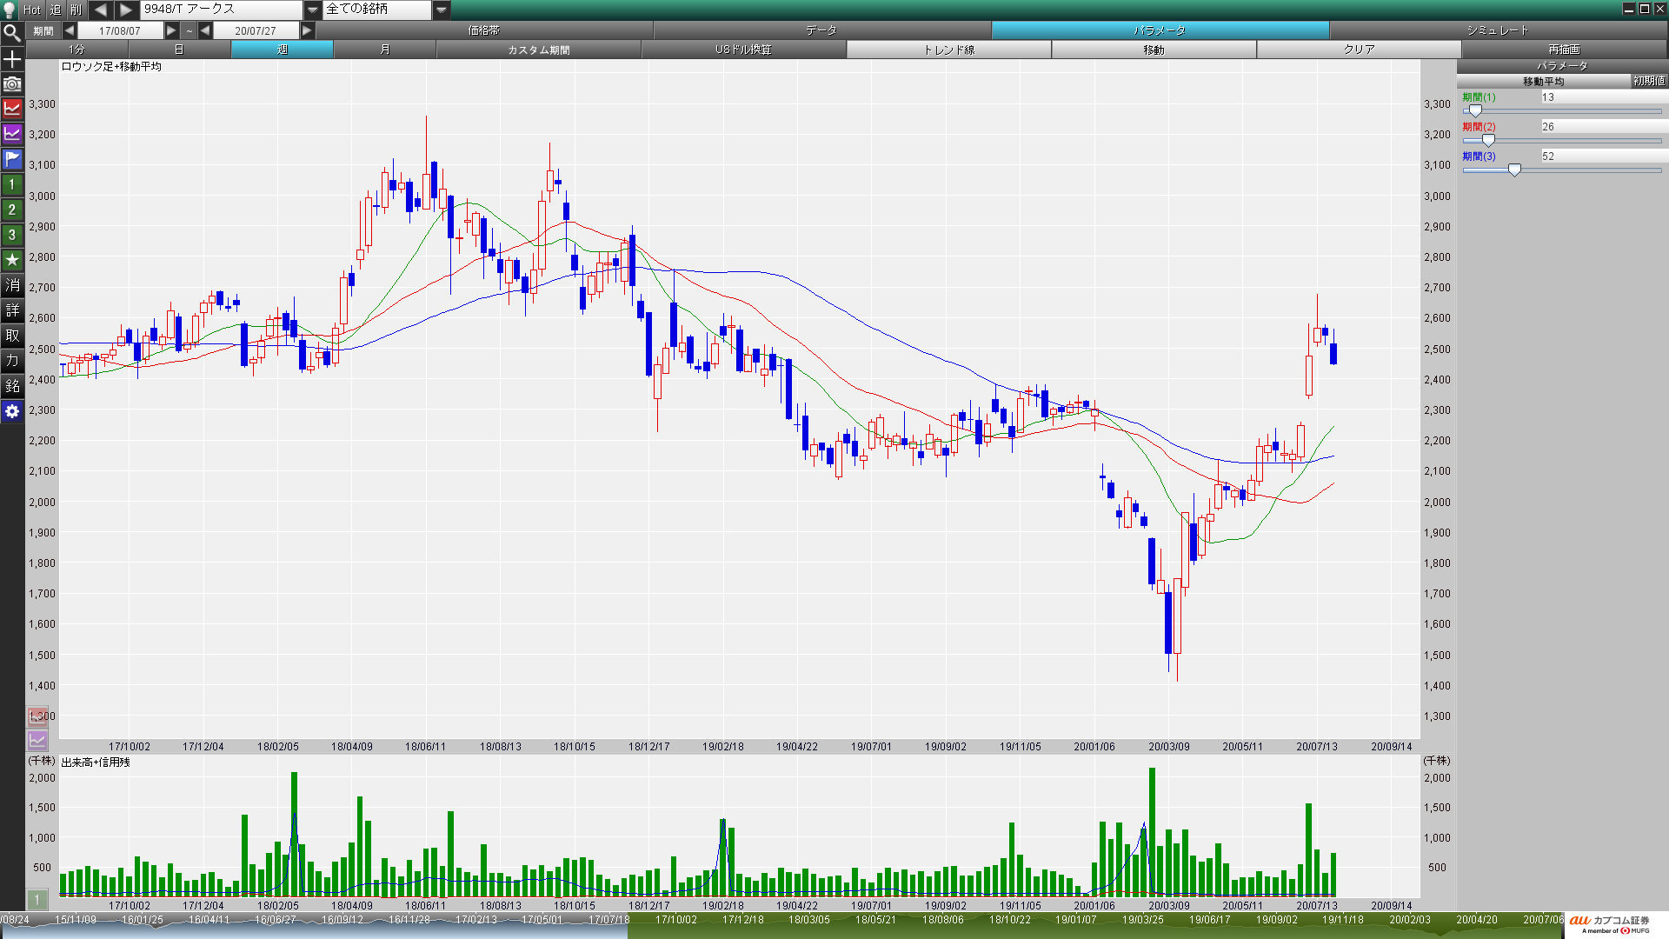This screenshot has height=939, width=1669.
Task: Expand the stock symbol 9948/T dropdown
Action: click(312, 10)
